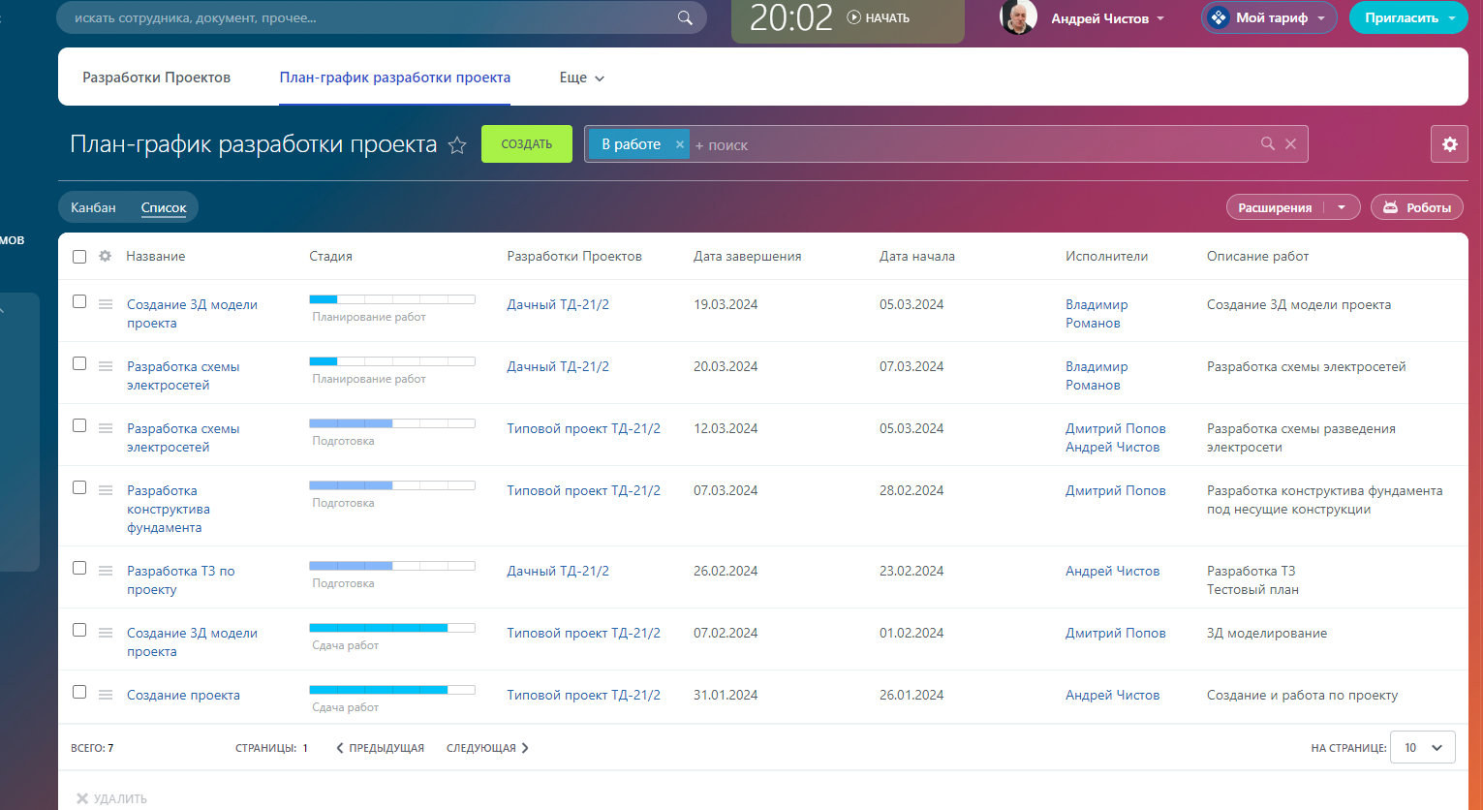Open the 'Дачный ТД-21/2' link in first row
Screen dimensions: 1483x810
(x=558, y=304)
